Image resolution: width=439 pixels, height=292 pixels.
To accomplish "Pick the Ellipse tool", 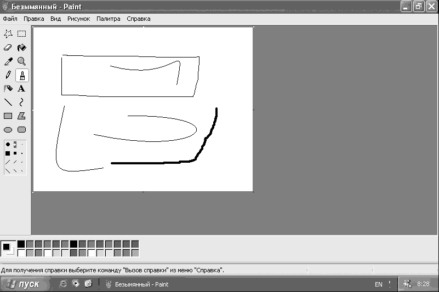I will pos(8,130).
